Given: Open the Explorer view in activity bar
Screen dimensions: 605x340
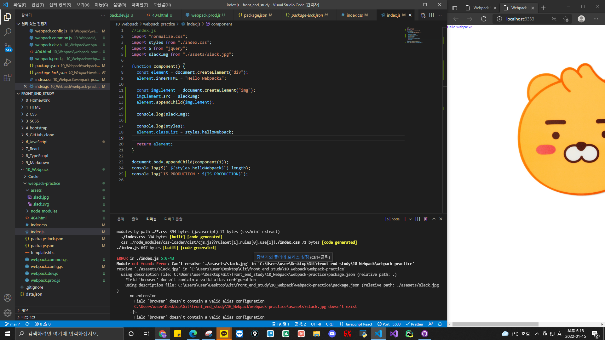Looking at the screenshot, I should click(x=8, y=17).
